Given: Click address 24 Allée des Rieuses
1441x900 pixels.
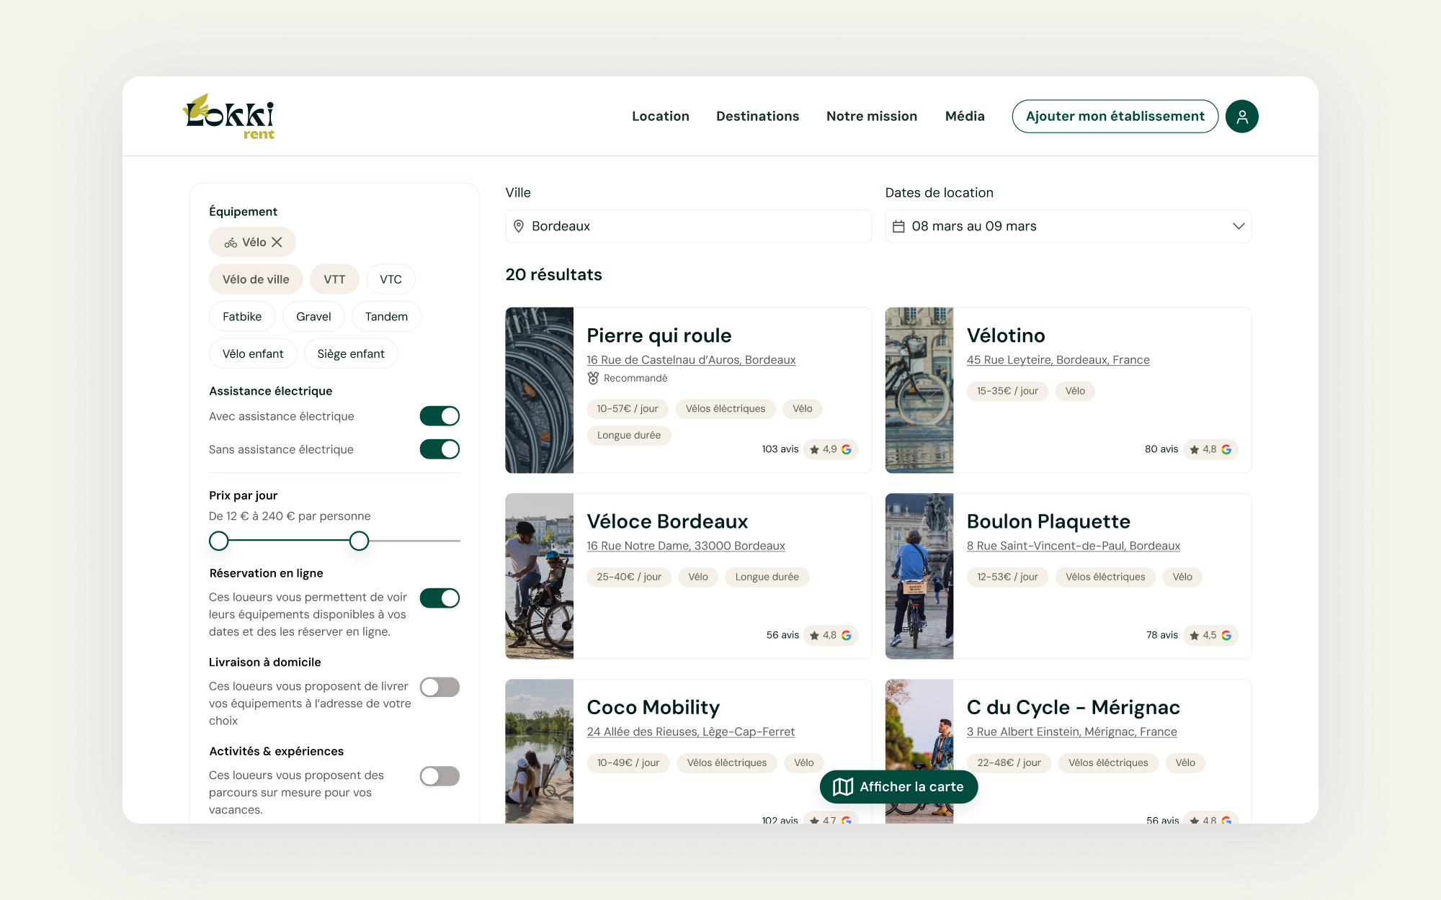Looking at the screenshot, I should click(690, 732).
